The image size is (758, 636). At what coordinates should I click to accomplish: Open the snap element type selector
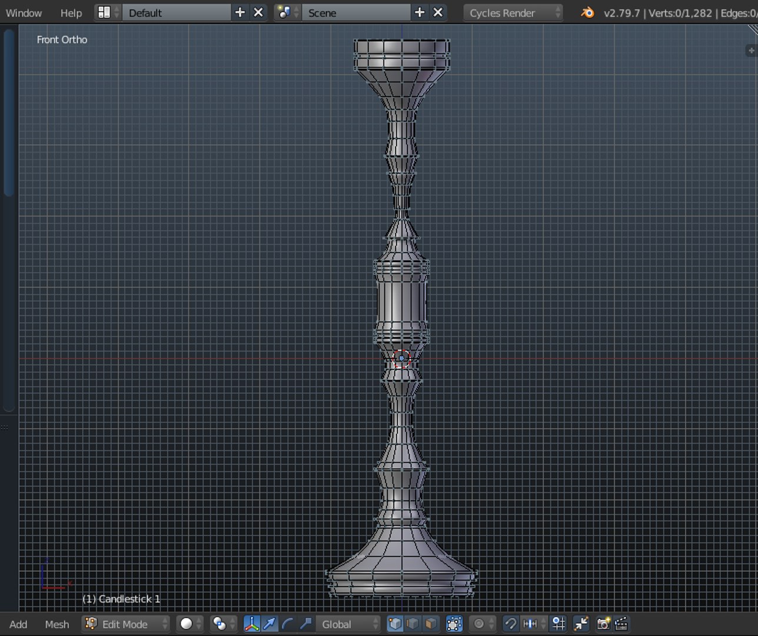click(533, 624)
